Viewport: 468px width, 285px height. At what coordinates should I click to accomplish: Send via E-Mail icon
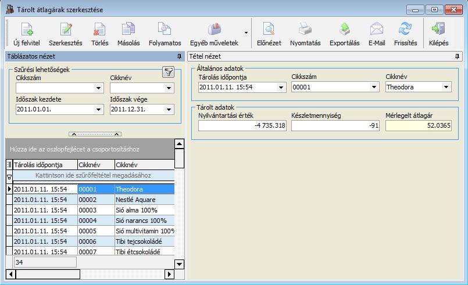377,29
